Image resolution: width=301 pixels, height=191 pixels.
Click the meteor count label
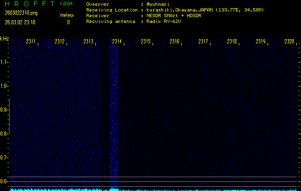(x=67, y=15)
